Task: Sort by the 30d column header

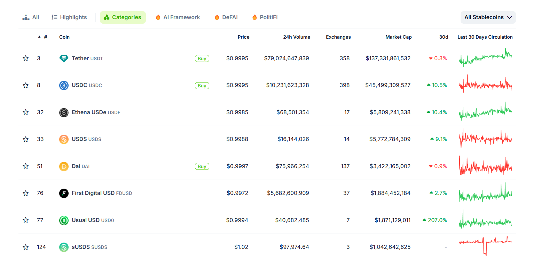Action: click(444, 37)
